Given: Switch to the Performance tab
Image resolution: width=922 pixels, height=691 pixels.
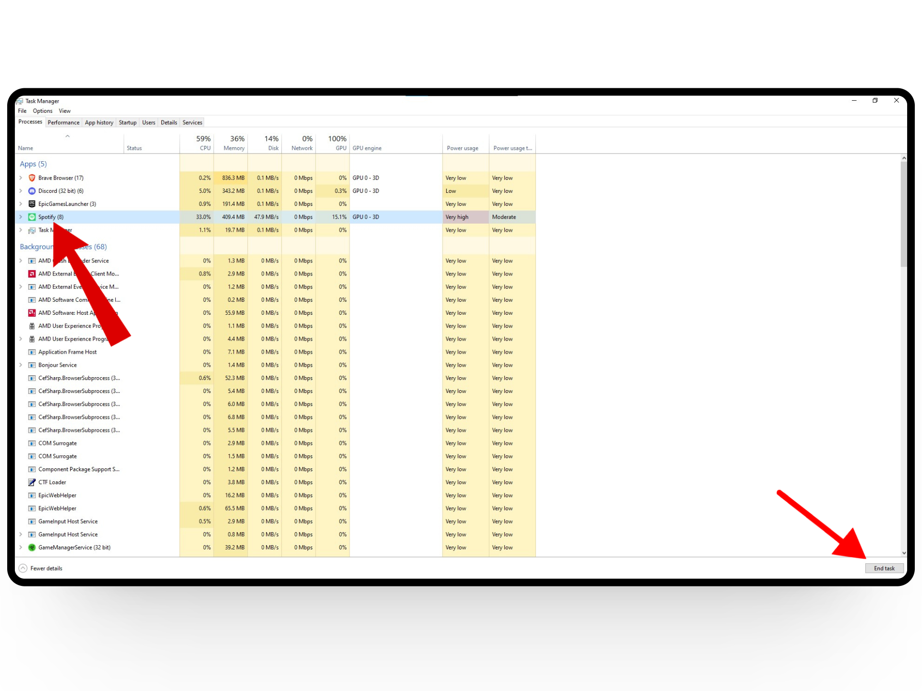Looking at the screenshot, I should (x=63, y=122).
